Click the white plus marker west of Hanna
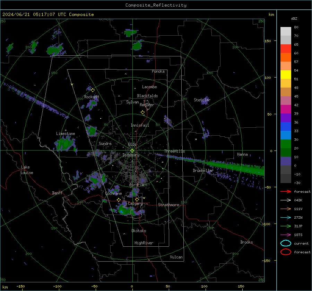The image size is (312, 291). (196, 139)
